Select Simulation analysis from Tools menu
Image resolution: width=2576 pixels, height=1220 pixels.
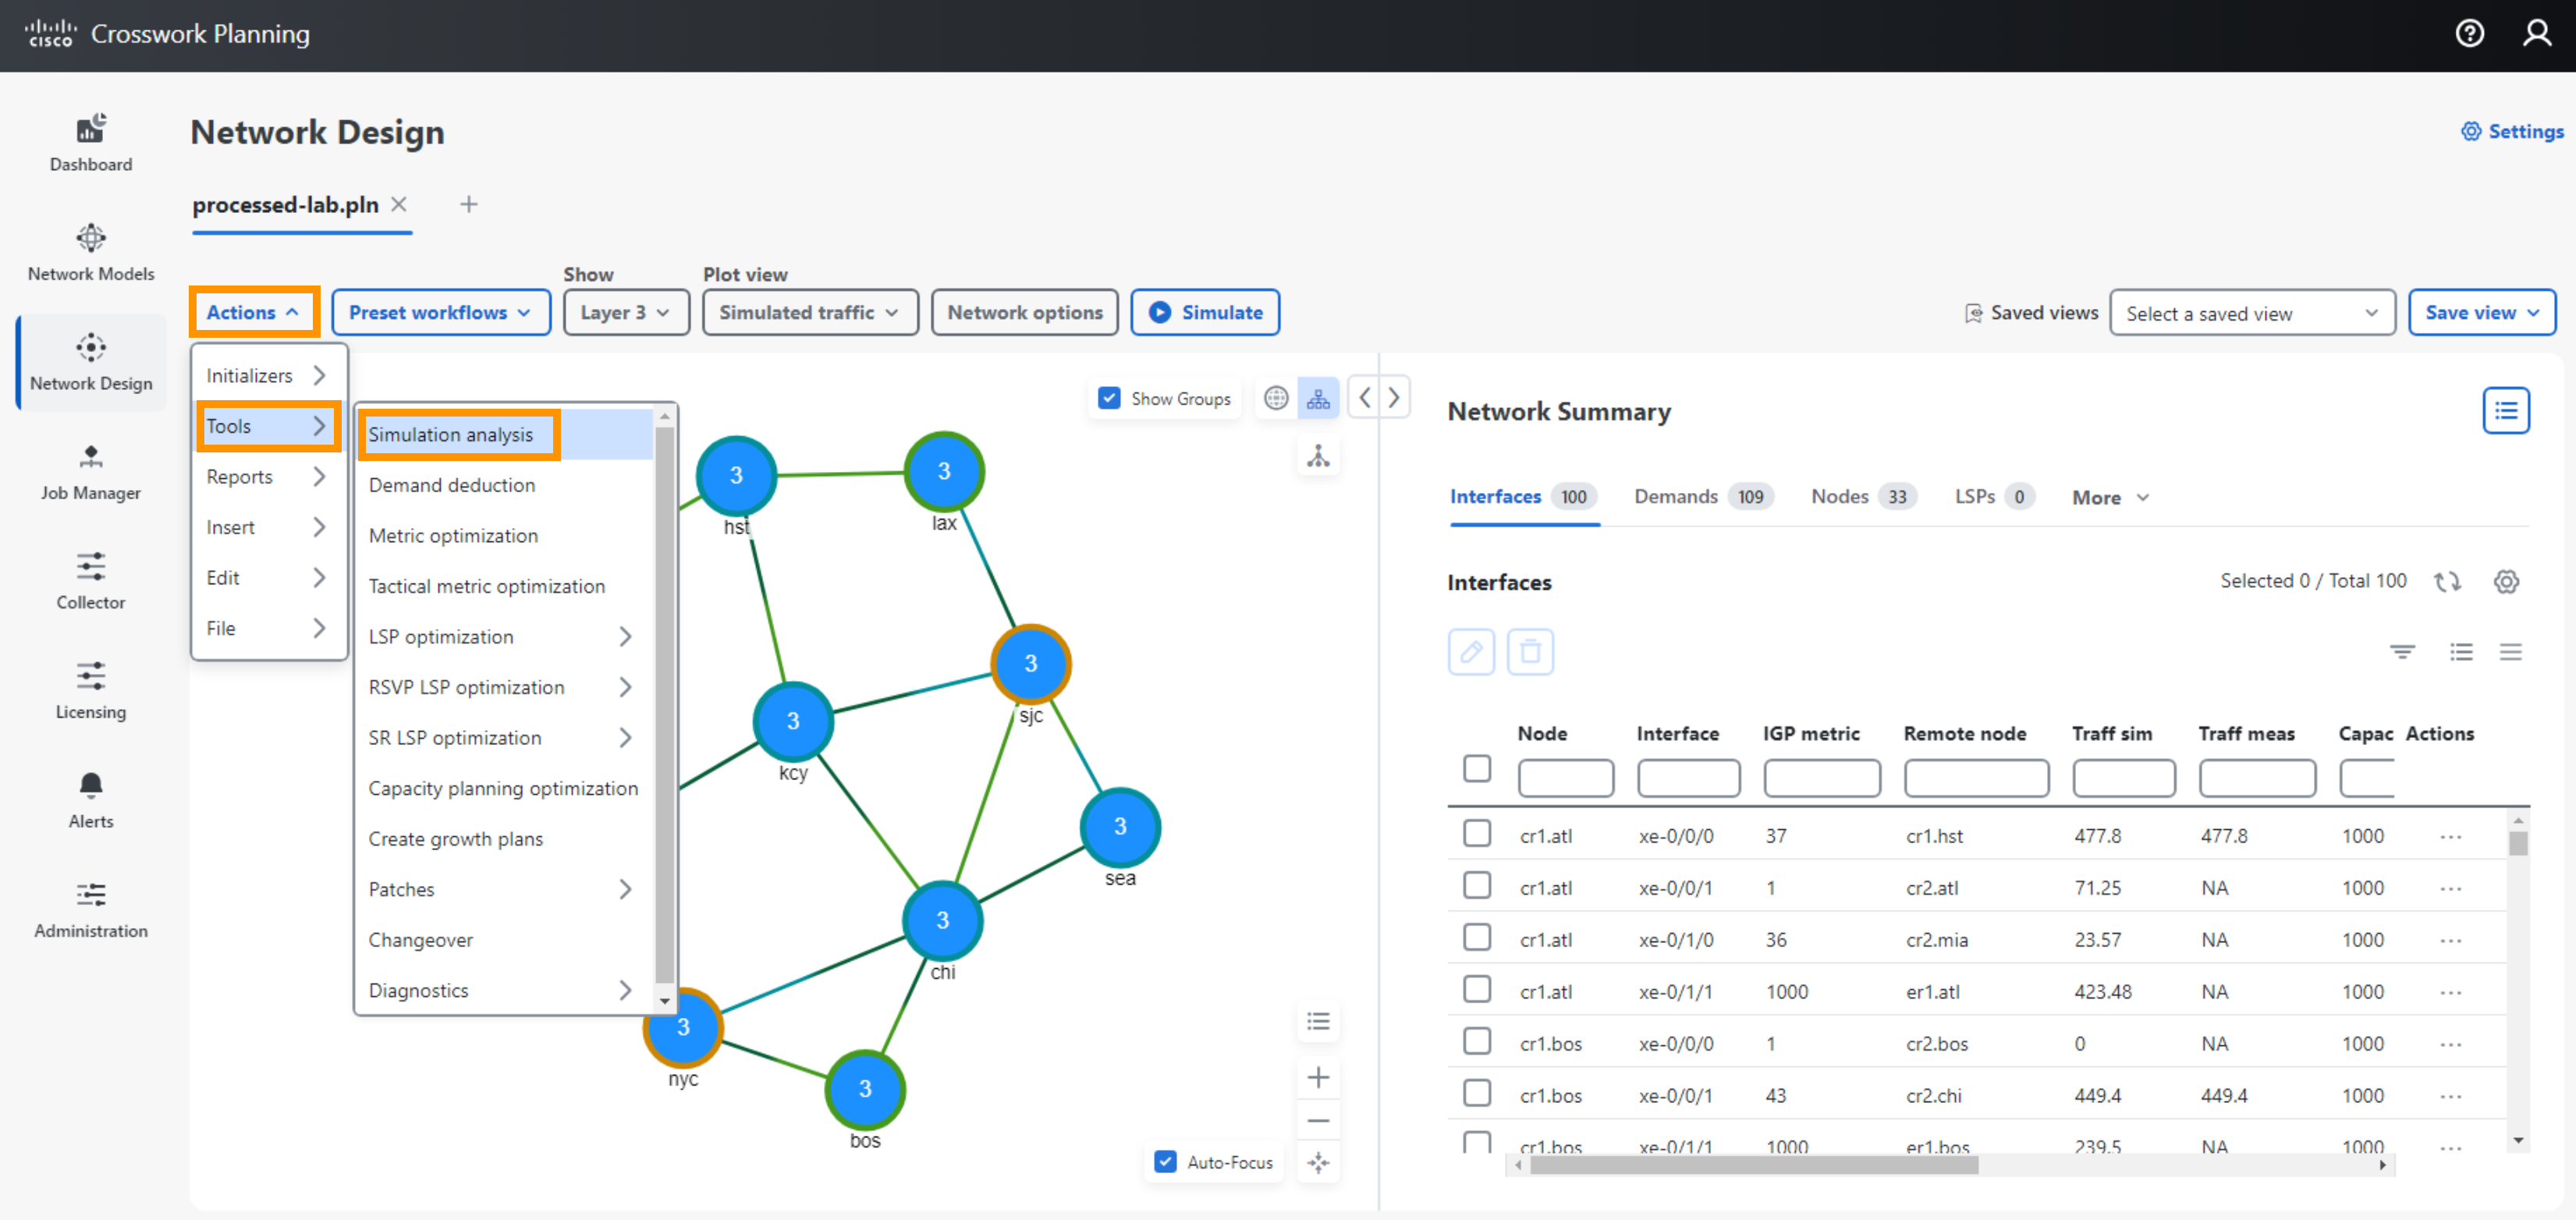pyautogui.click(x=452, y=434)
